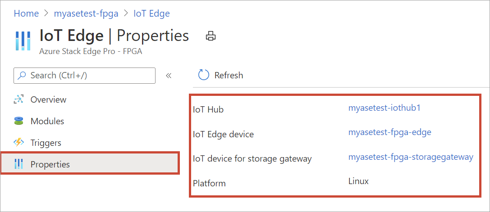This screenshot has width=490, height=212.
Task: Click the IoT Edge header icon
Action: (23, 41)
